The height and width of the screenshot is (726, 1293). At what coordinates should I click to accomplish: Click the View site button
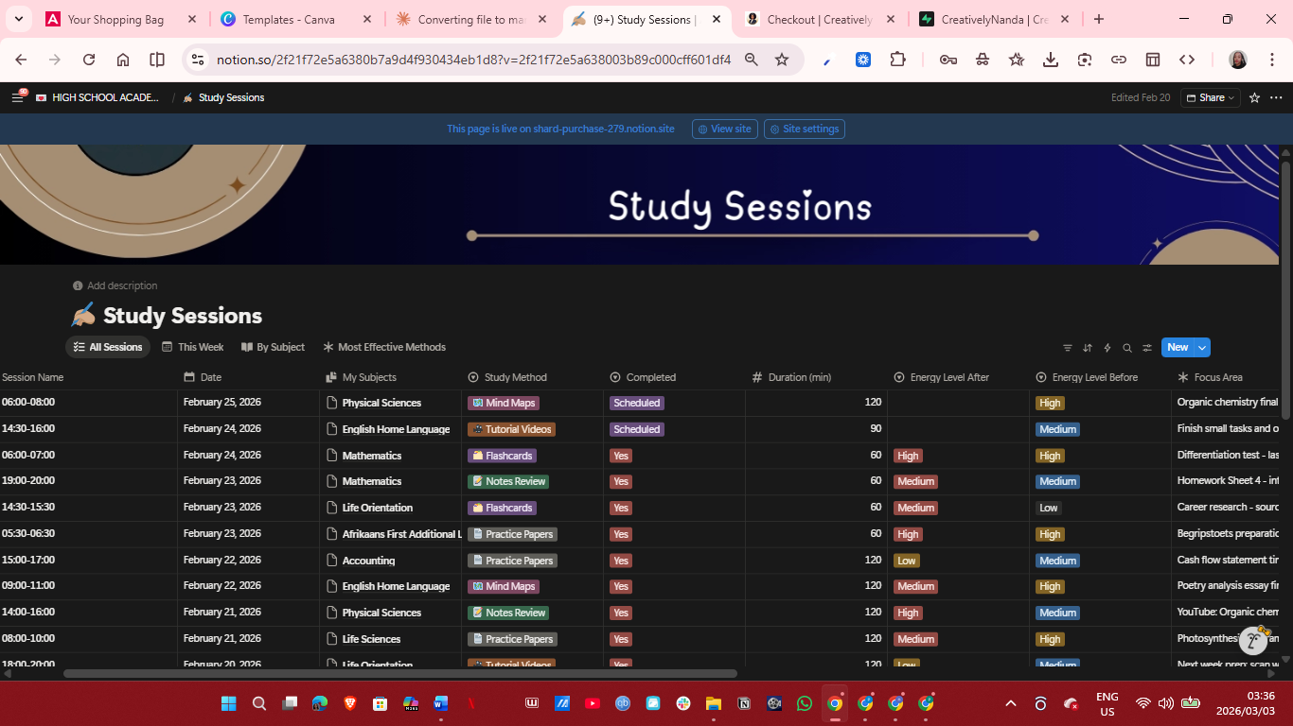click(724, 129)
